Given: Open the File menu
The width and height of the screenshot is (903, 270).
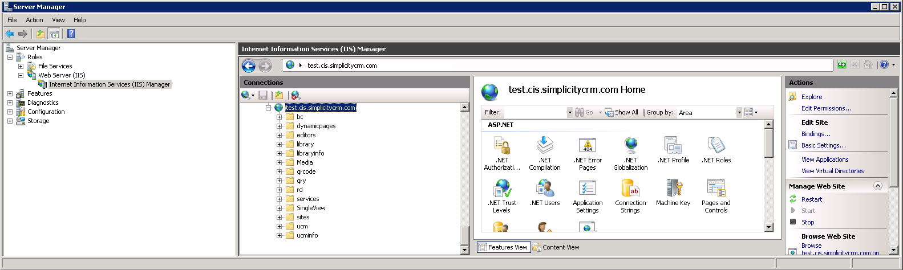Looking at the screenshot, I should pos(12,20).
